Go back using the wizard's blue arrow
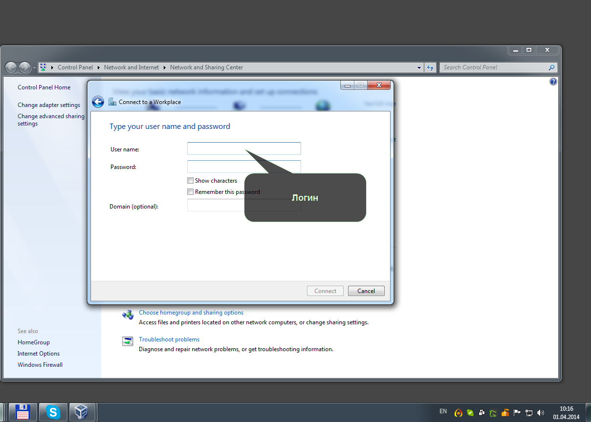Viewport: 591px width, 422px height. pyautogui.click(x=98, y=102)
